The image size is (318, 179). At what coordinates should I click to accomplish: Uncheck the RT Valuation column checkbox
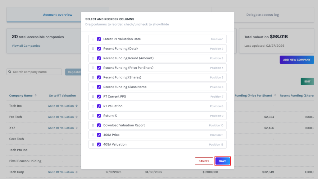tap(99, 106)
